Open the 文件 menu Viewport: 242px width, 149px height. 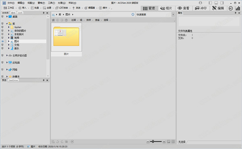coord(11,3)
